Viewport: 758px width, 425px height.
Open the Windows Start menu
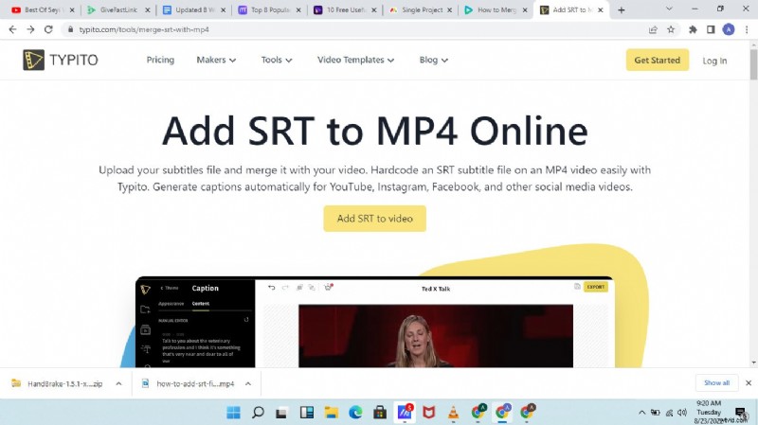pos(233,412)
